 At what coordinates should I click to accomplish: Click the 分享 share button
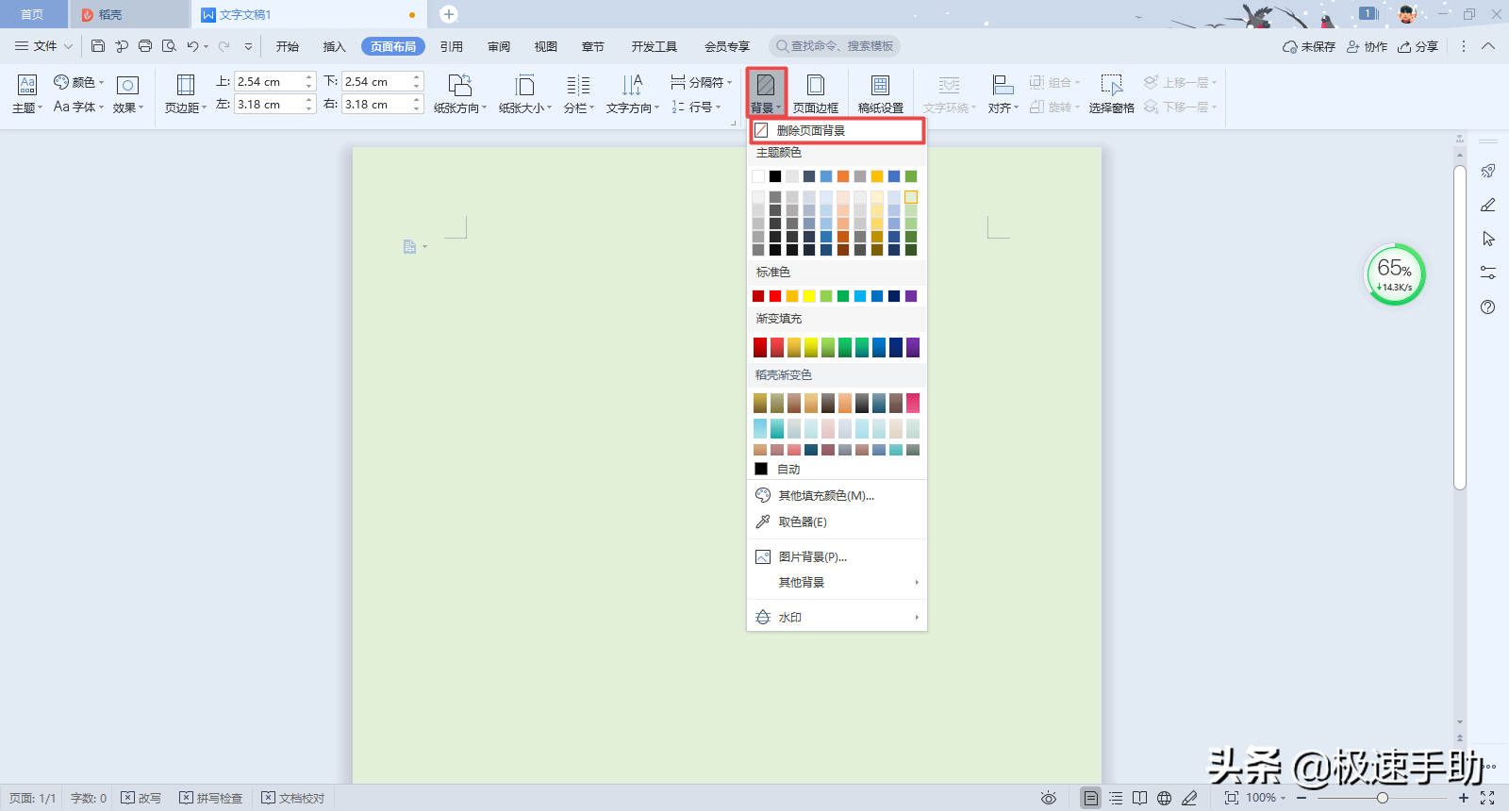(x=1418, y=46)
